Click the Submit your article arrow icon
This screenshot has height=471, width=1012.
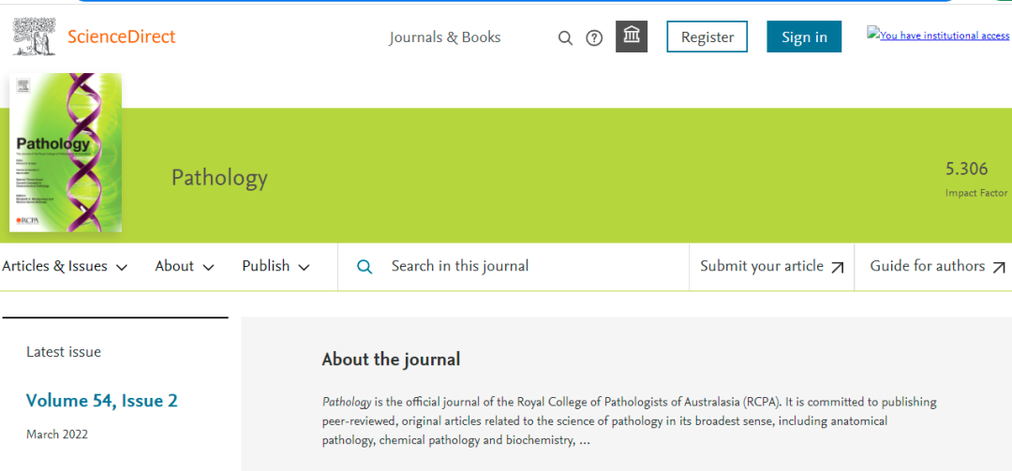[838, 267]
